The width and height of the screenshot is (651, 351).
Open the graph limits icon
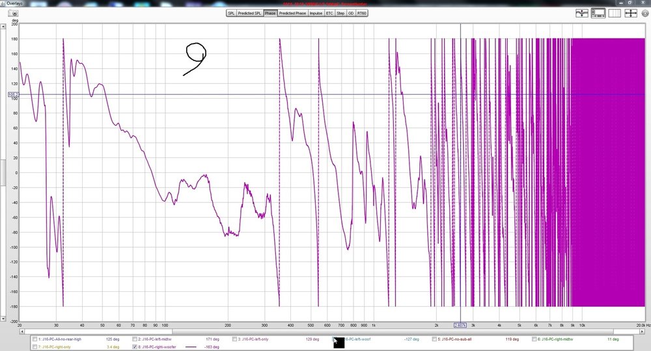coord(615,13)
